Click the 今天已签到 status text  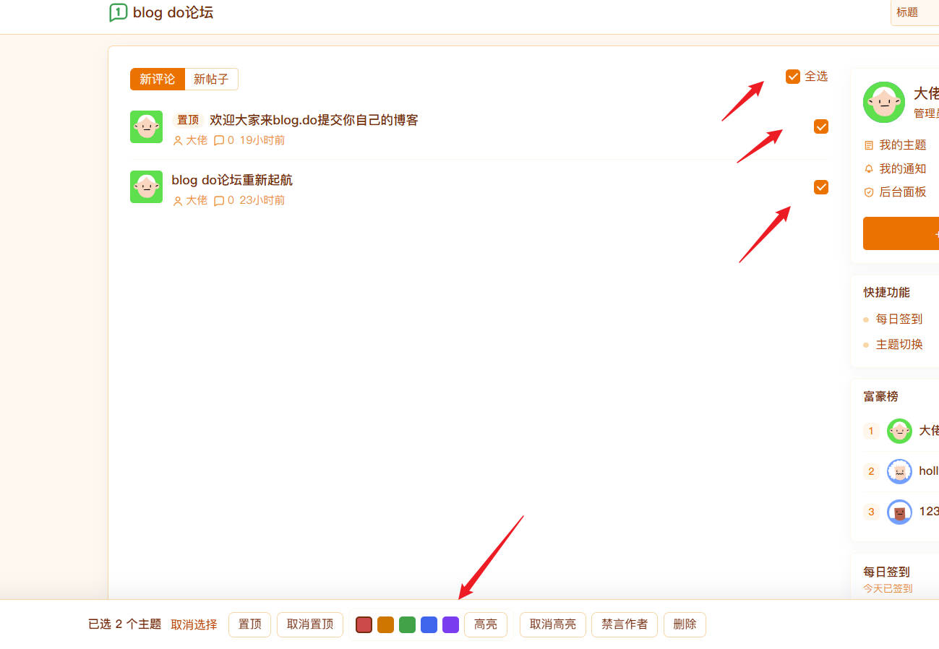[888, 588]
